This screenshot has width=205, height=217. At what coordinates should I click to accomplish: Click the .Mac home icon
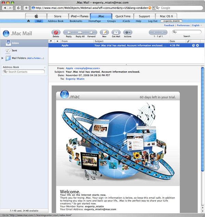(28, 21)
